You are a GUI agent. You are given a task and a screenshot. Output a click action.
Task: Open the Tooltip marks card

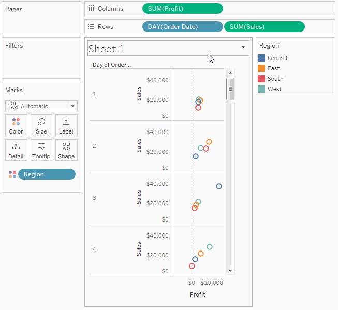click(x=41, y=150)
